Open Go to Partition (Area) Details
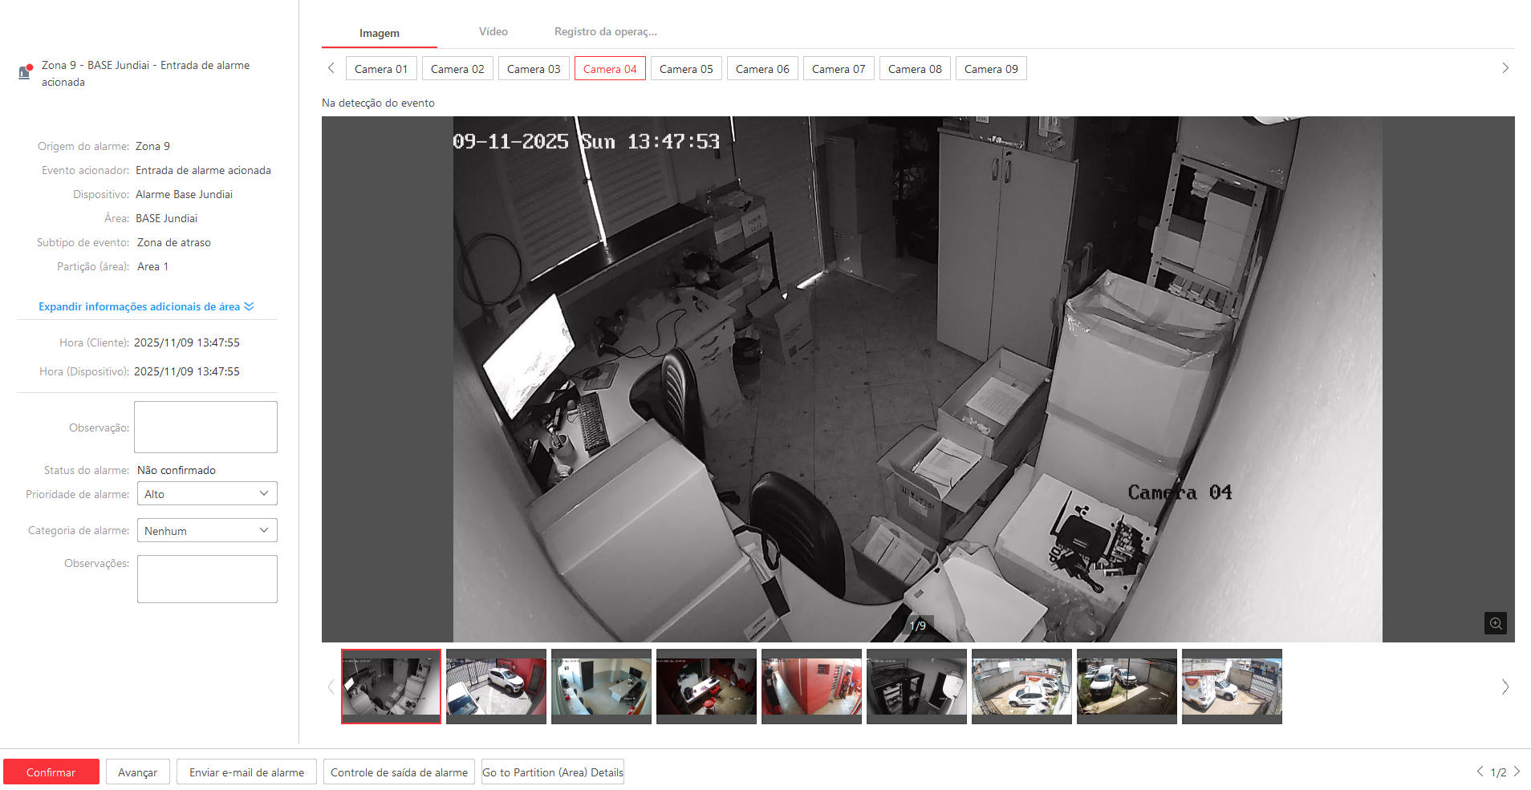This screenshot has width=1531, height=790. pos(552,772)
